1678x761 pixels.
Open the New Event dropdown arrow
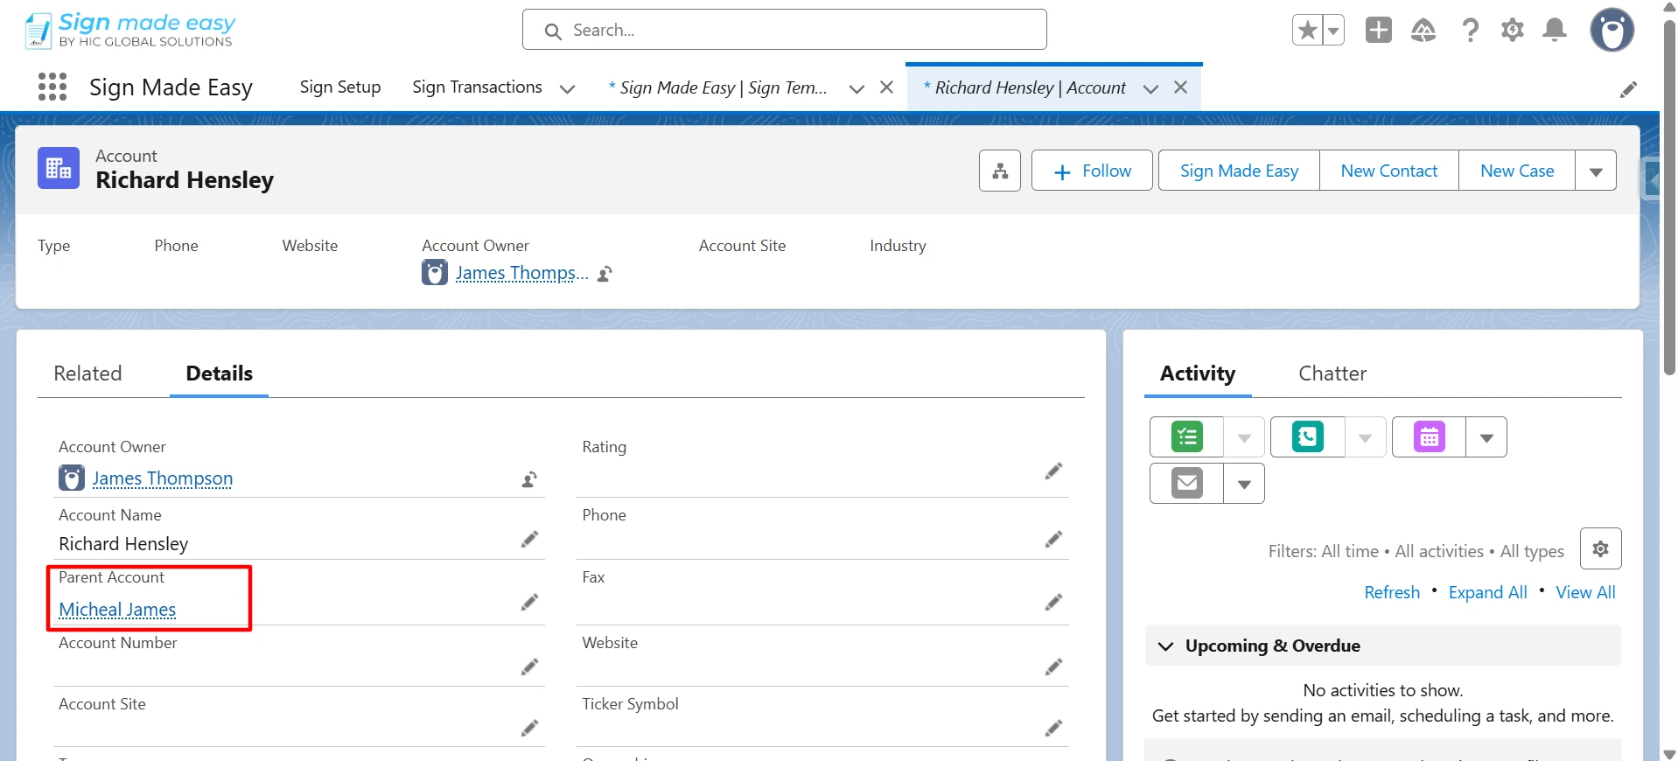(x=1486, y=436)
